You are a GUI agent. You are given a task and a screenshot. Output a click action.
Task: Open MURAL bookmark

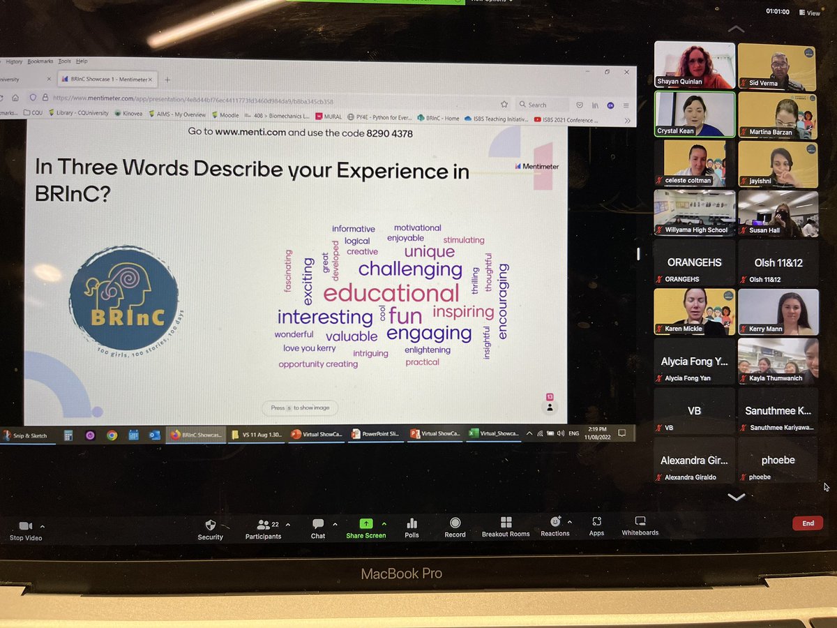coord(329,117)
